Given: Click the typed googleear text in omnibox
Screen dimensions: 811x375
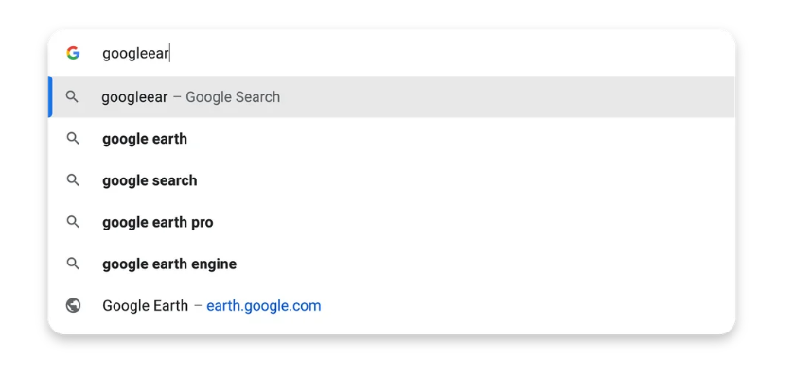Looking at the screenshot, I should [x=135, y=54].
